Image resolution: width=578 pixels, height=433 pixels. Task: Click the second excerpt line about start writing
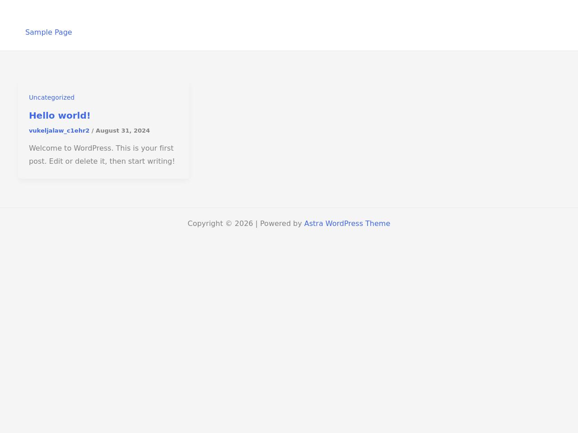(102, 161)
